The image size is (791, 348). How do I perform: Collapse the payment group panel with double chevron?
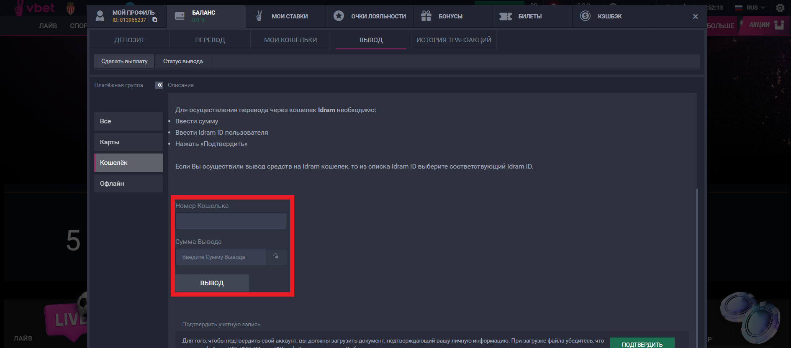[x=159, y=85]
